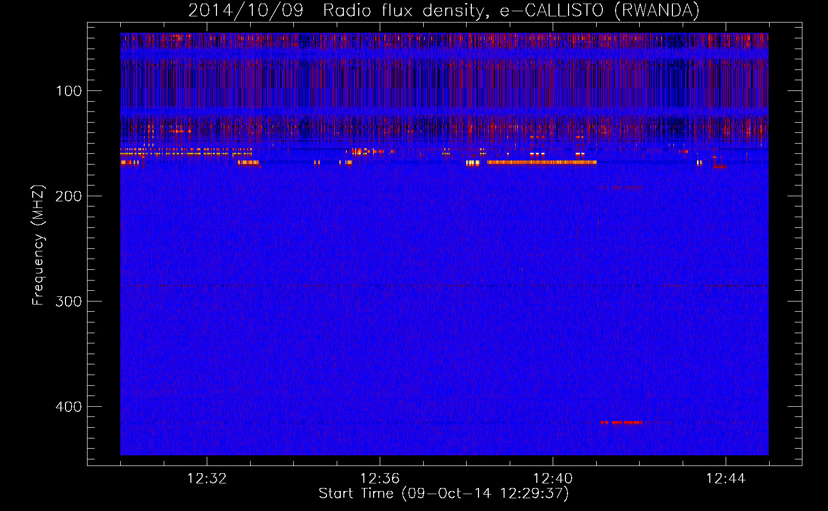Screen dimensions: 828x511
Task: Click the 'Frequency (MHZ)' axis label
Action: 38,245
